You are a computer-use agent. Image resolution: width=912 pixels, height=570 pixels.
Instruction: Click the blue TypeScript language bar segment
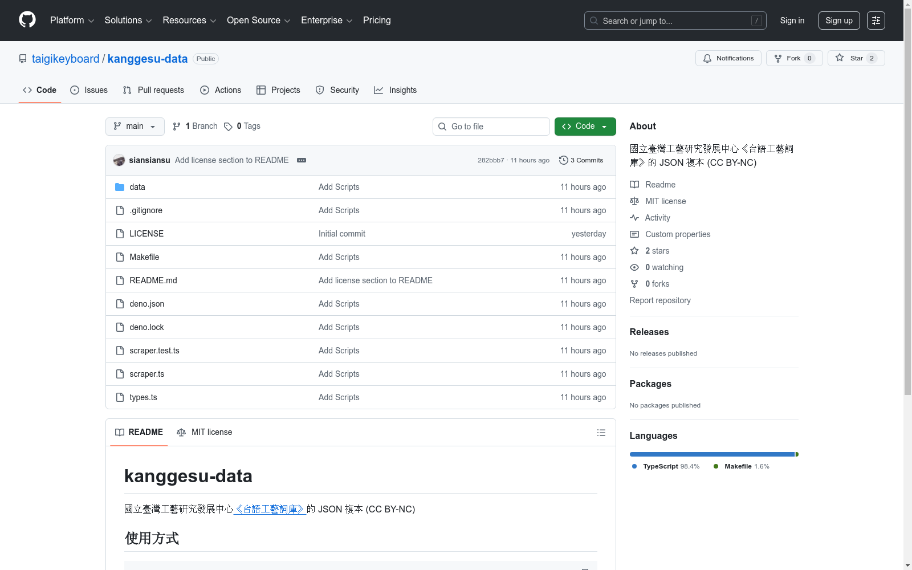[x=712, y=454]
